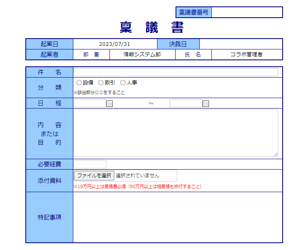
Task: Click the 件名 text input field
Action: [176, 72]
